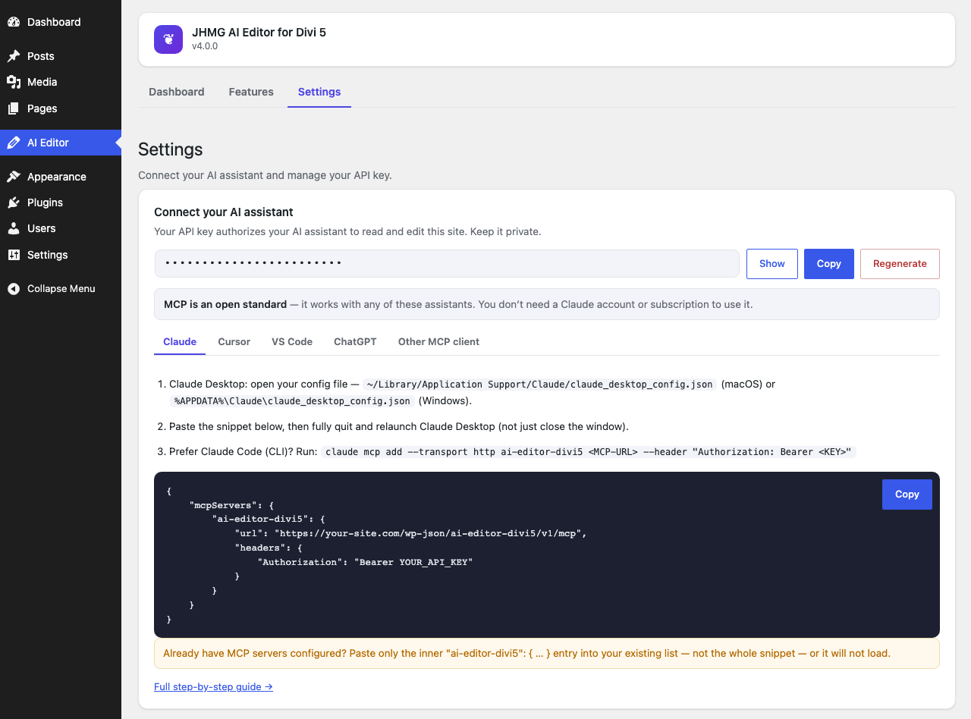
Task: Click the %APPDATA% Windows config path text
Action: coord(292,401)
